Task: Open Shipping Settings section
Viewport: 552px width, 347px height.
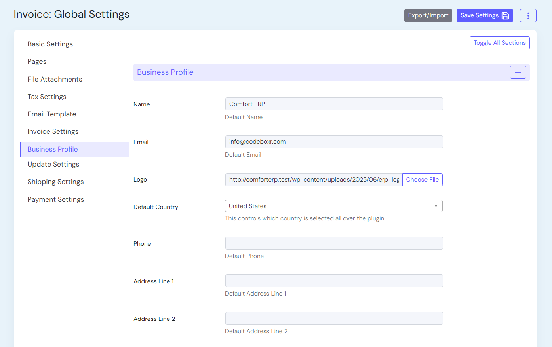Action: point(56,182)
